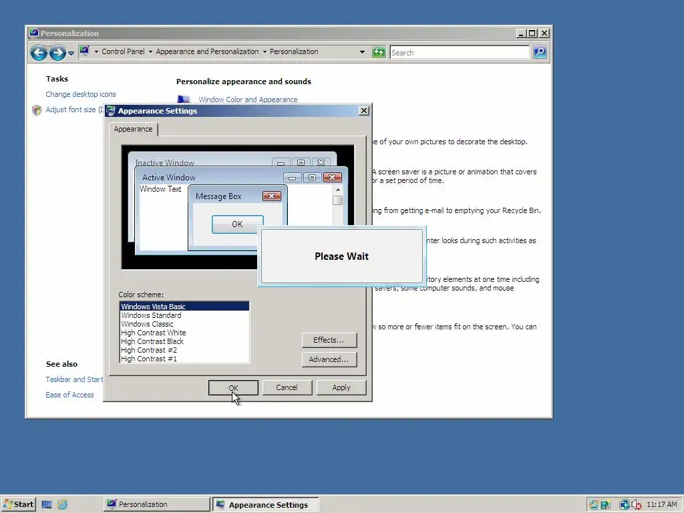Cancel the Appearance Settings dialog
This screenshot has height=513, width=684.
[287, 387]
